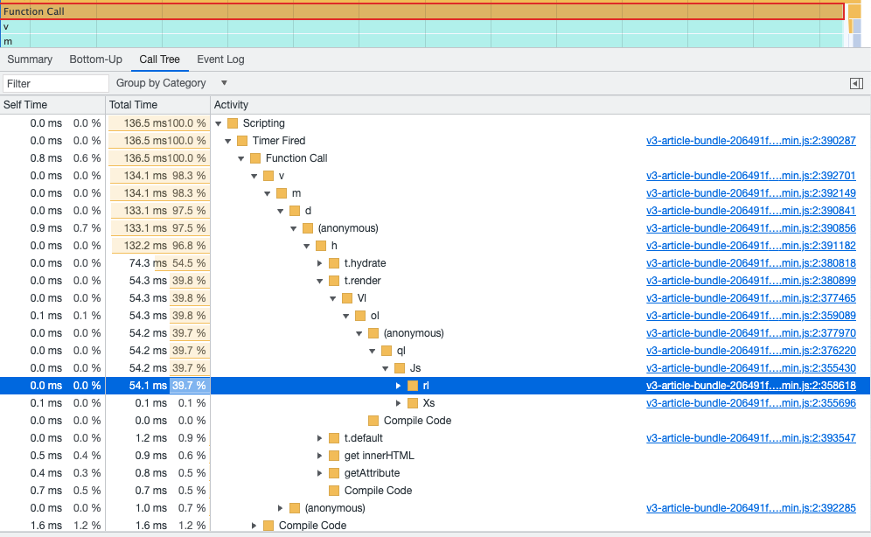Click the Scripting category color icon

tap(233, 123)
